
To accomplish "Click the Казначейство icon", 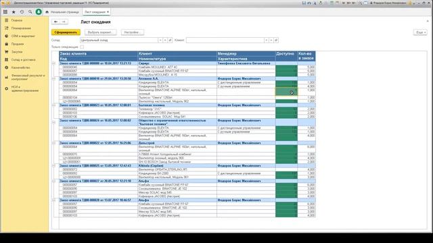I will click(x=7, y=67).
